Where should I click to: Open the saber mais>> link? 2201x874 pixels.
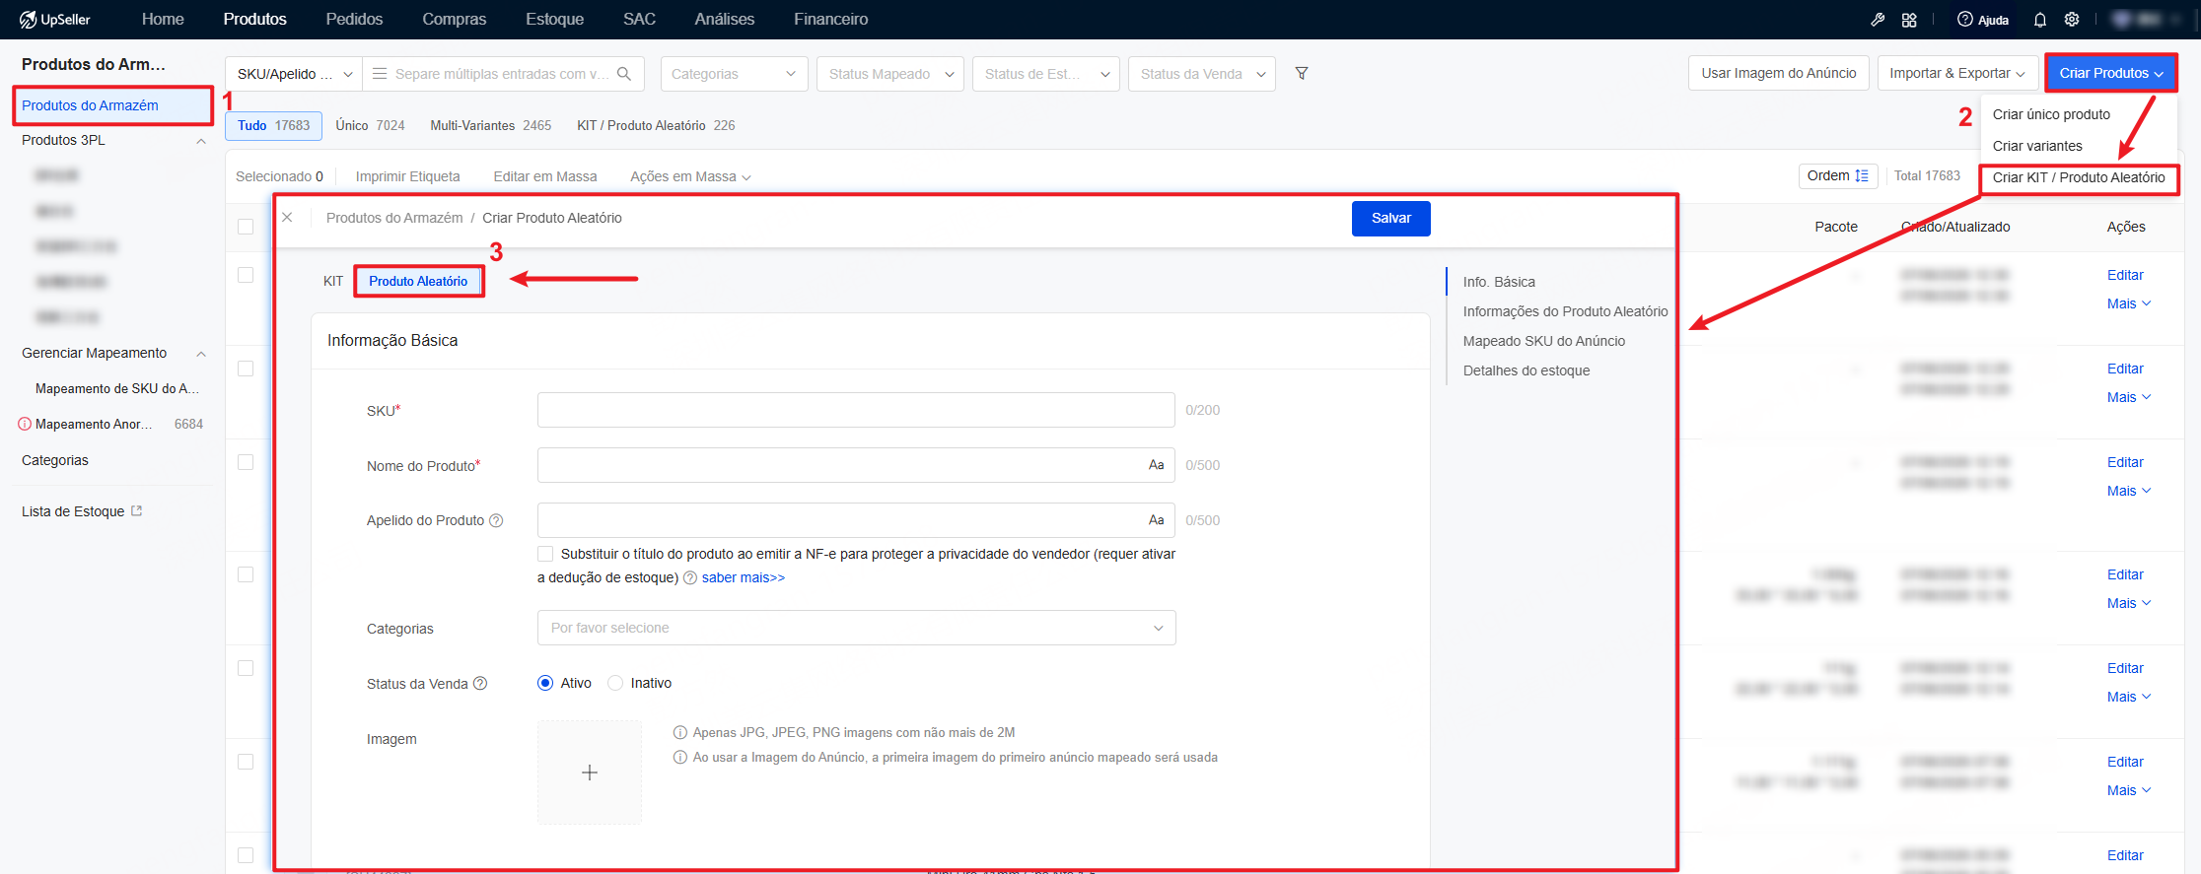click(744, 578)
